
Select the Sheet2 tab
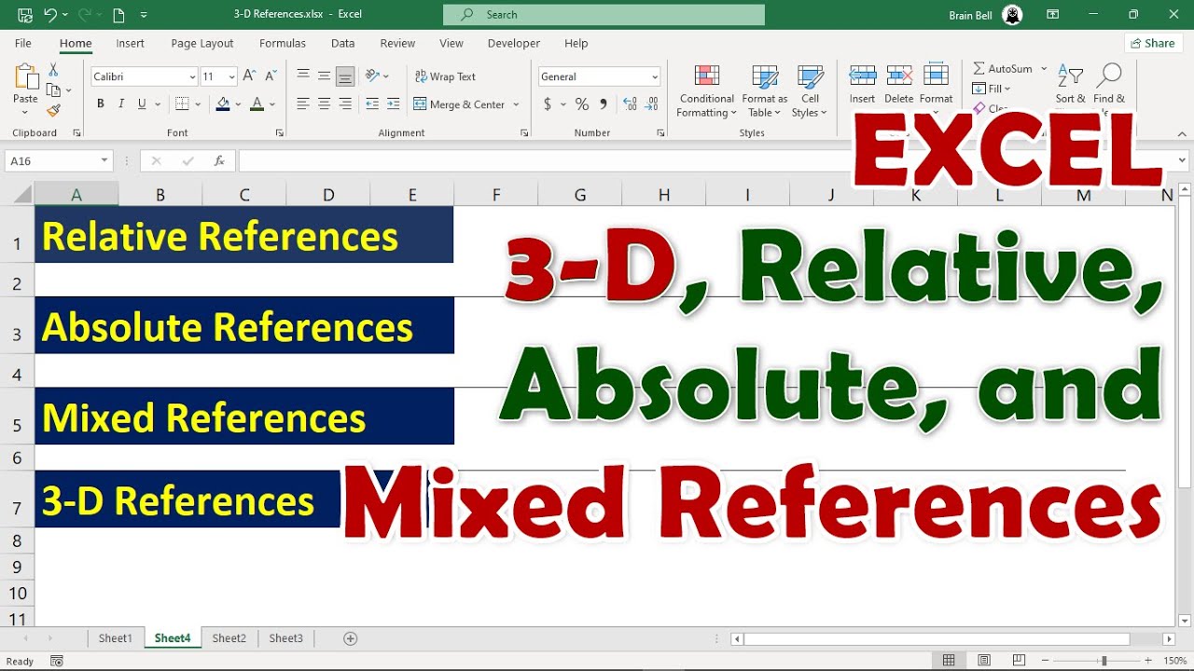pyautogui.click(x=229, y=638)
